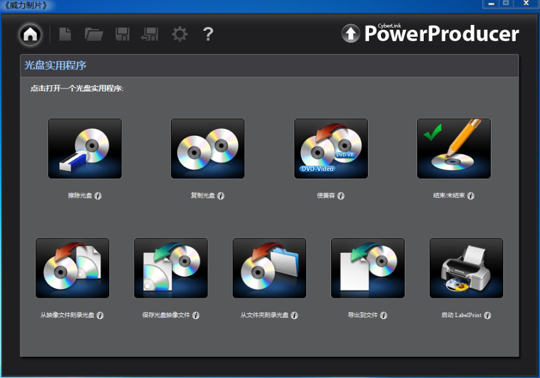This screenshot has width=540, height=378.
Task: Minimize the 威力制片 window
Action: 491,4
